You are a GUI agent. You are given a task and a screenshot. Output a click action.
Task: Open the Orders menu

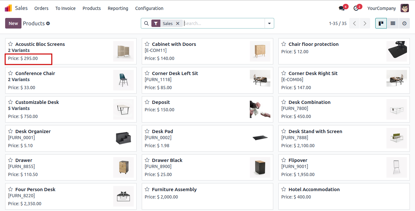(41, 8)
